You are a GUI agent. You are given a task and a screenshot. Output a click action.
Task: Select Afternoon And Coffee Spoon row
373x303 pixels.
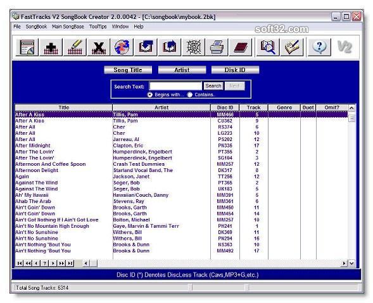point(181,164)
